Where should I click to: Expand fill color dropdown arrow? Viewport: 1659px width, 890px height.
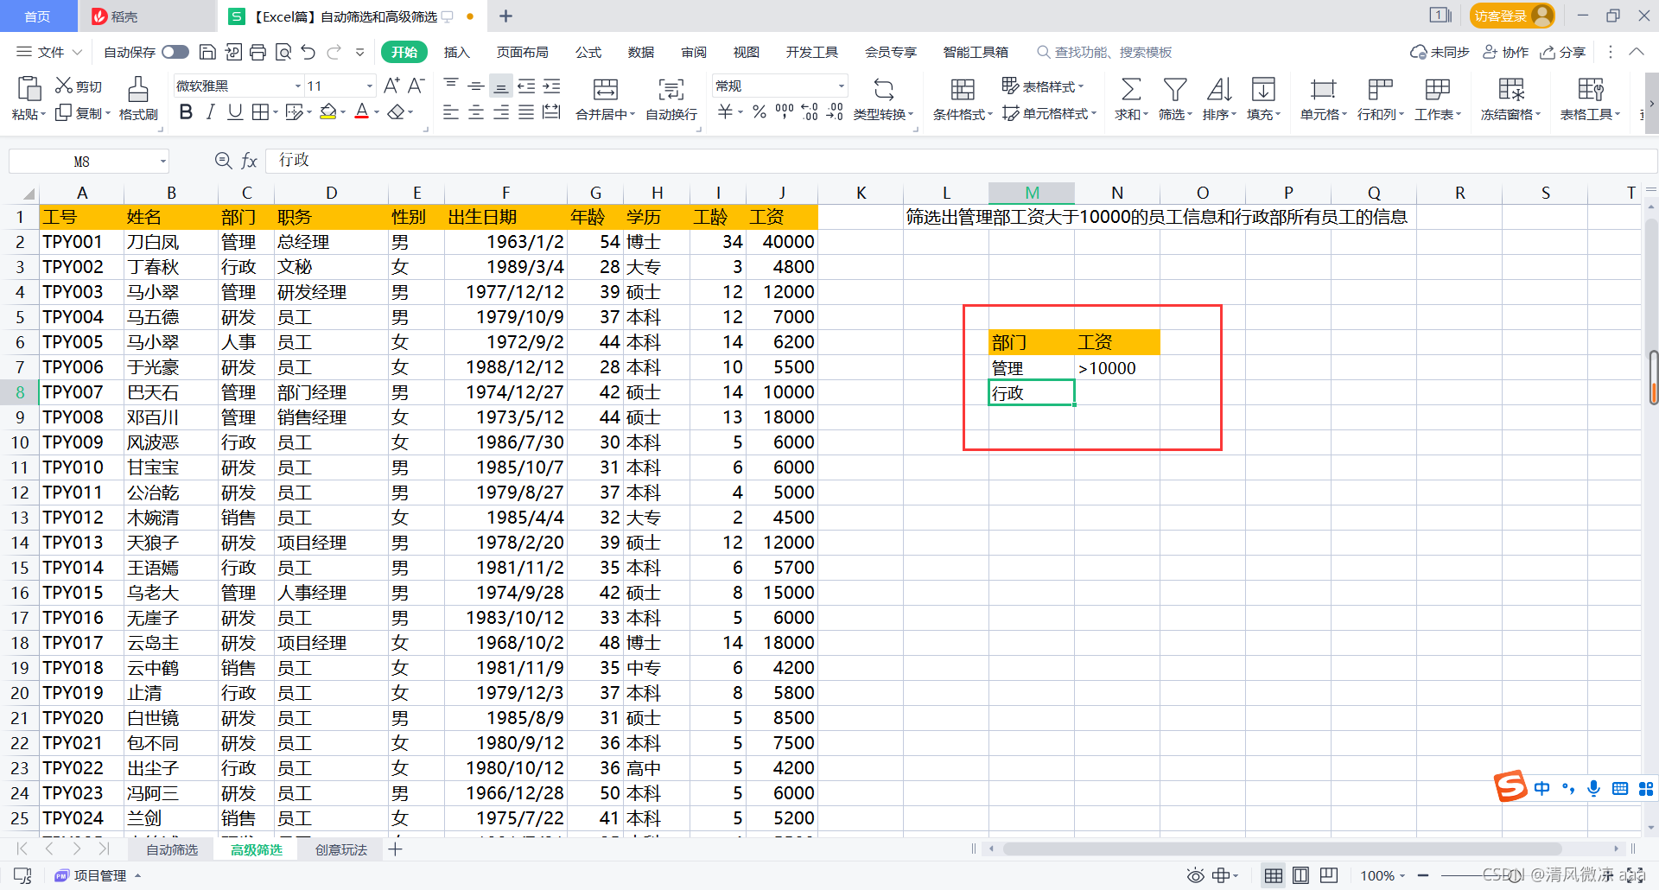tap(343, 112)
